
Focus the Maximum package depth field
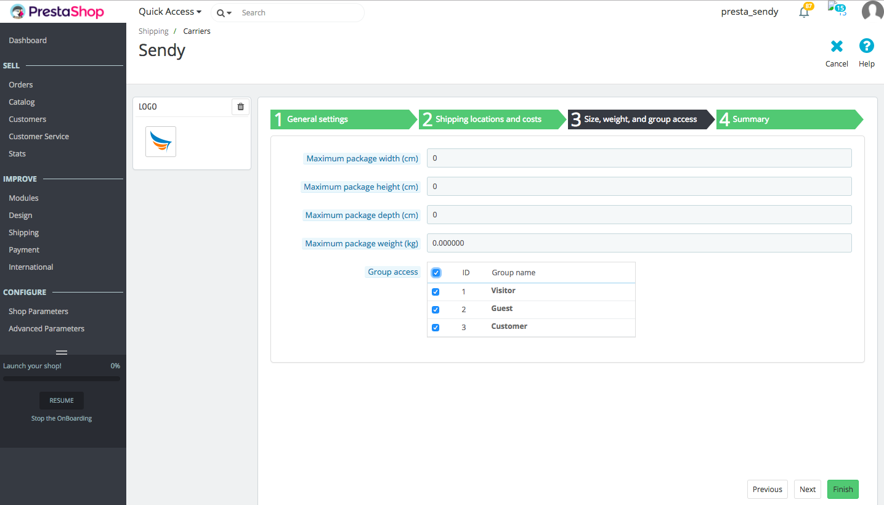[x=639, y=215]
